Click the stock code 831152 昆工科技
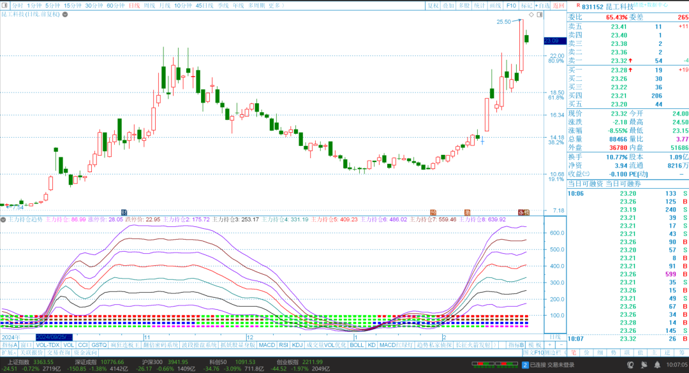689x373 pixels. click(607, 6)
